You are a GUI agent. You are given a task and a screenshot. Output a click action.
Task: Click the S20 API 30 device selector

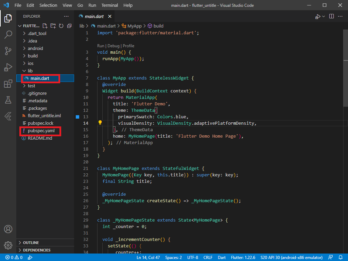pyautogui.click(x=292, y=258)
